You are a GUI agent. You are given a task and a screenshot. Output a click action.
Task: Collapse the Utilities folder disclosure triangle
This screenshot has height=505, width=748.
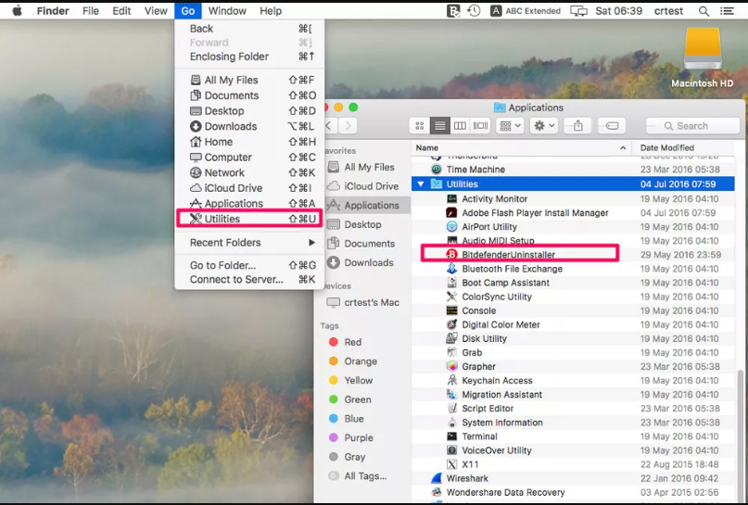click(420, 184)
